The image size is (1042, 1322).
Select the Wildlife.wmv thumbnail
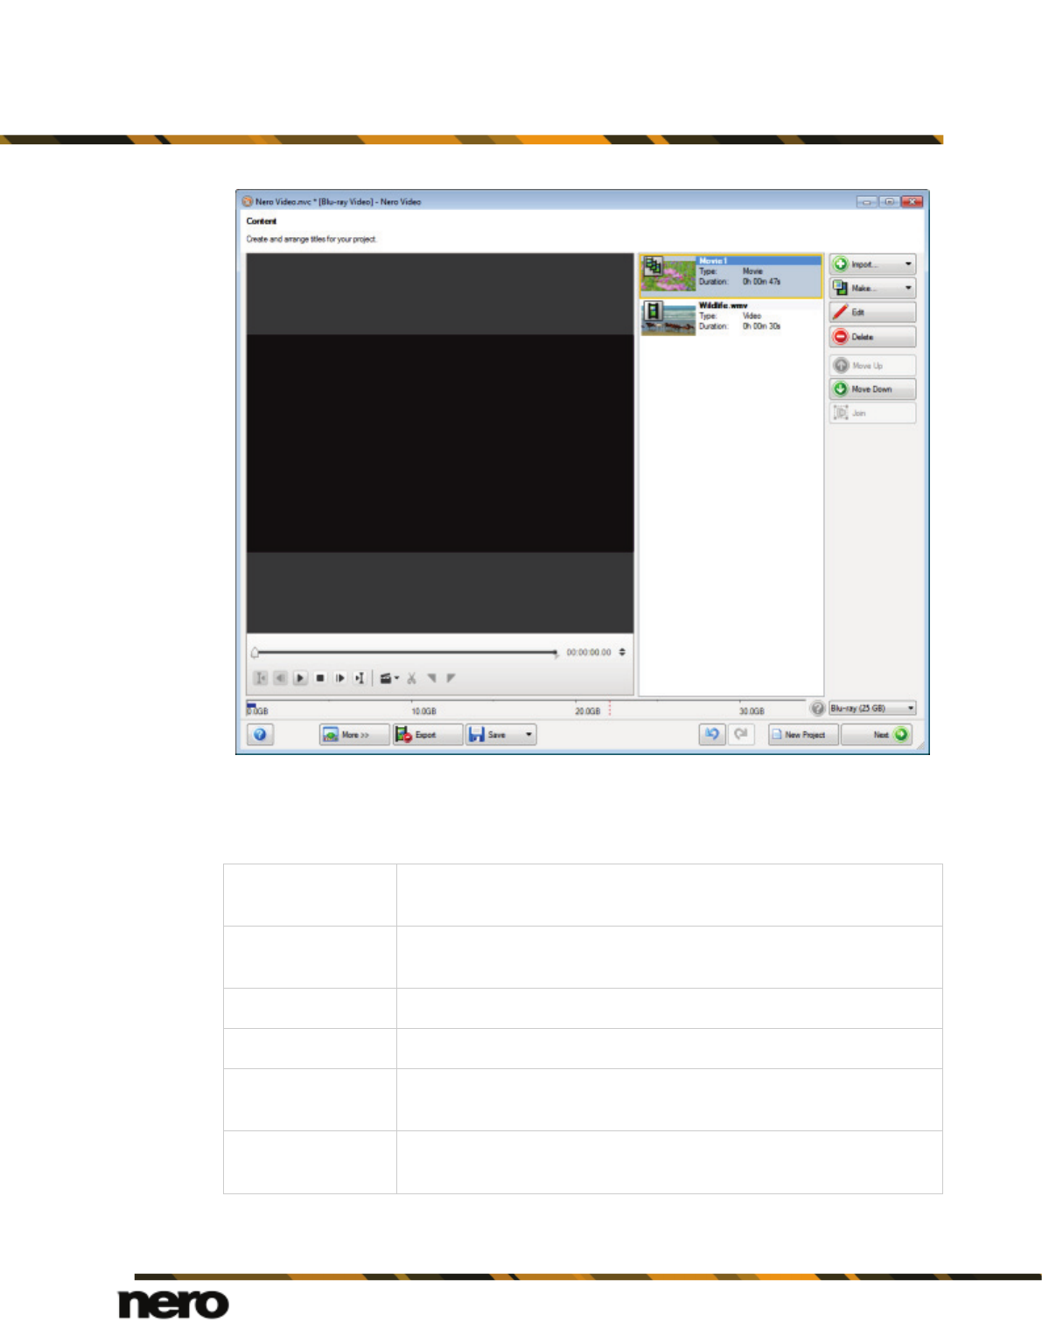668,318
